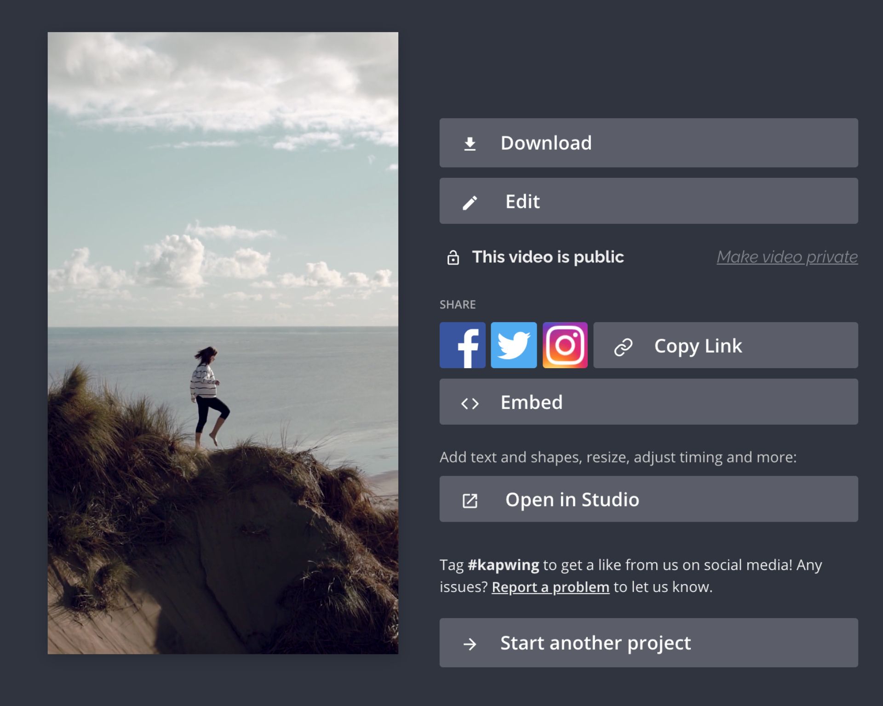Click the lock icon by the public status
The width and height of the screenshot is (883, 706).
[x=453, y=257]
